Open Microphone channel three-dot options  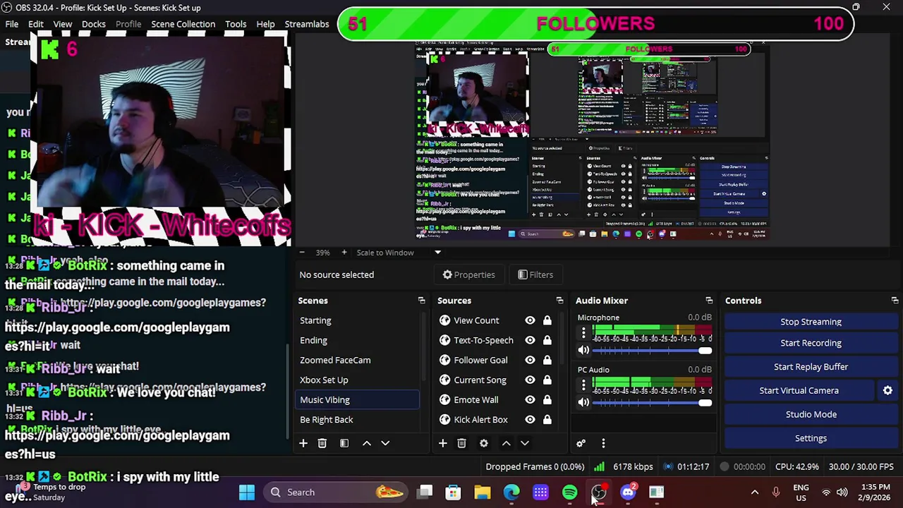(x=583, y=332)
